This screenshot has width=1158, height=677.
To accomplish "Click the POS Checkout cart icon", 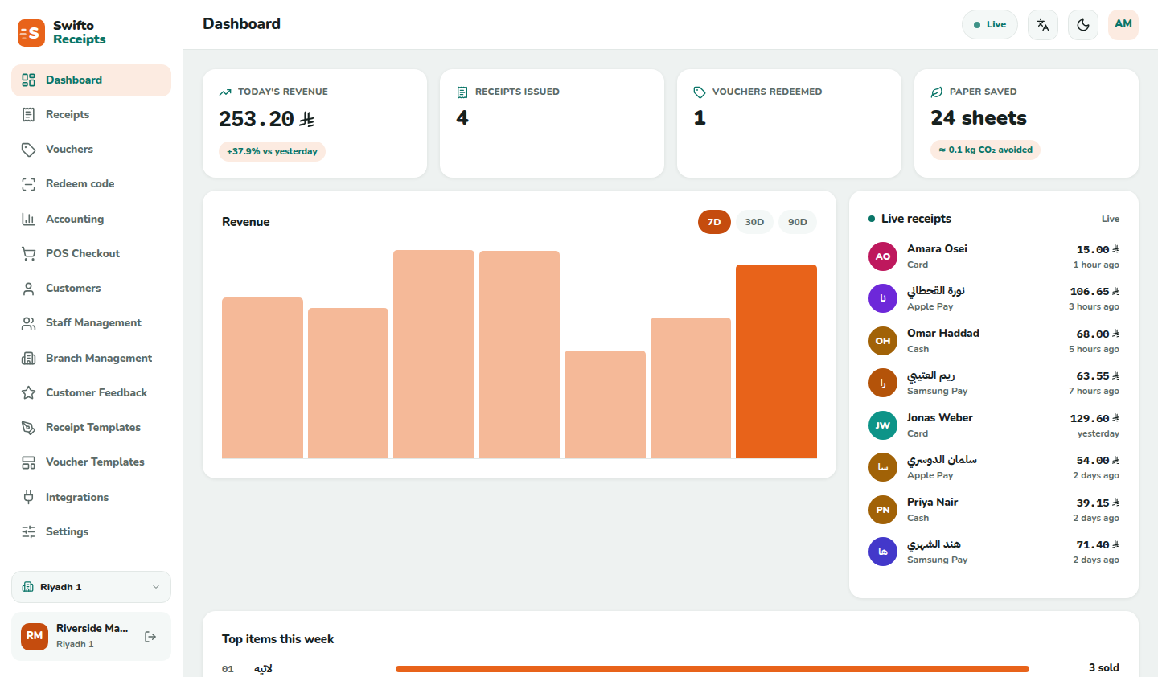I will pyautogui.click(x=28, y=253).
